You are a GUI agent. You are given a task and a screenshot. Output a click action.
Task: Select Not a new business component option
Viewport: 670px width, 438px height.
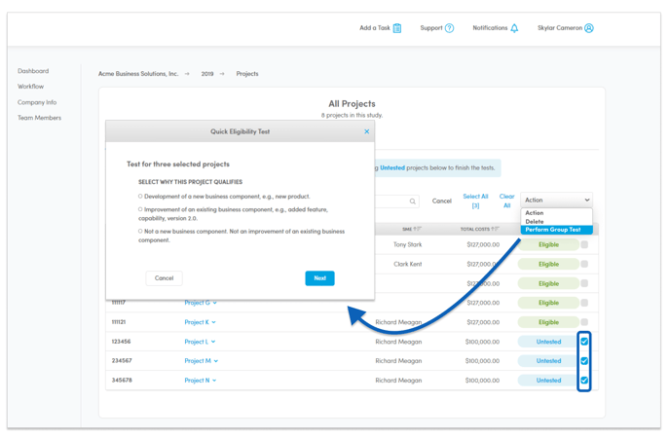click(x=140, y=231)
